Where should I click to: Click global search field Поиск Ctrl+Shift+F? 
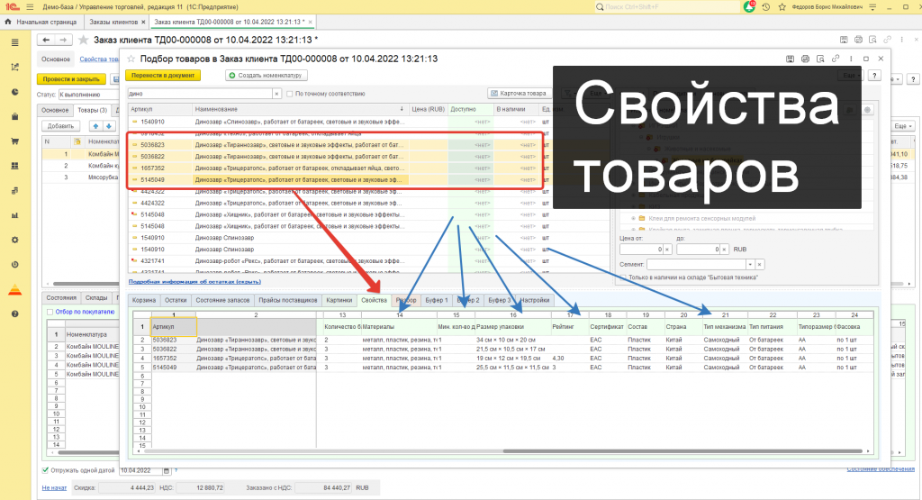(x=668, y=7)
